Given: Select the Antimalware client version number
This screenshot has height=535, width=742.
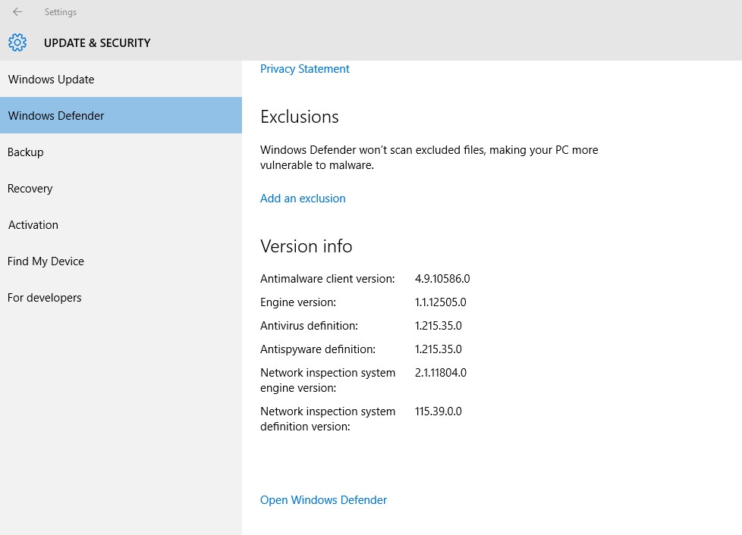Looking at the screenshot, I should coord(442,278).
